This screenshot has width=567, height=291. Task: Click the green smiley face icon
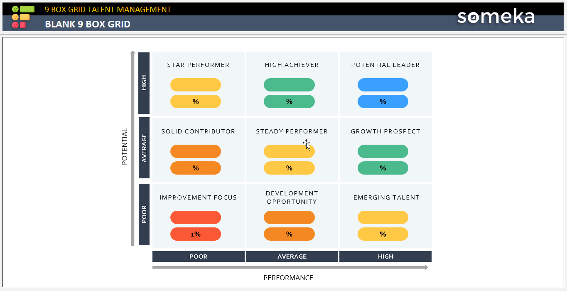[x=15, y=9]
